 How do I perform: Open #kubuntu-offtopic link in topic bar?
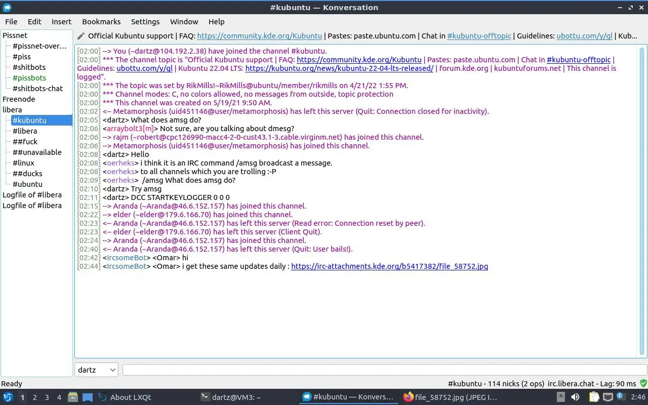(x=479, y=36)
